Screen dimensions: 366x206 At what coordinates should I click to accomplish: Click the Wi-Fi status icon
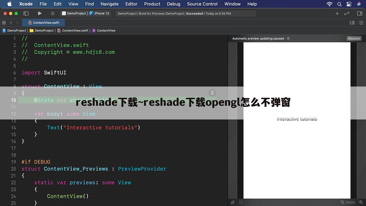point(330,4)
